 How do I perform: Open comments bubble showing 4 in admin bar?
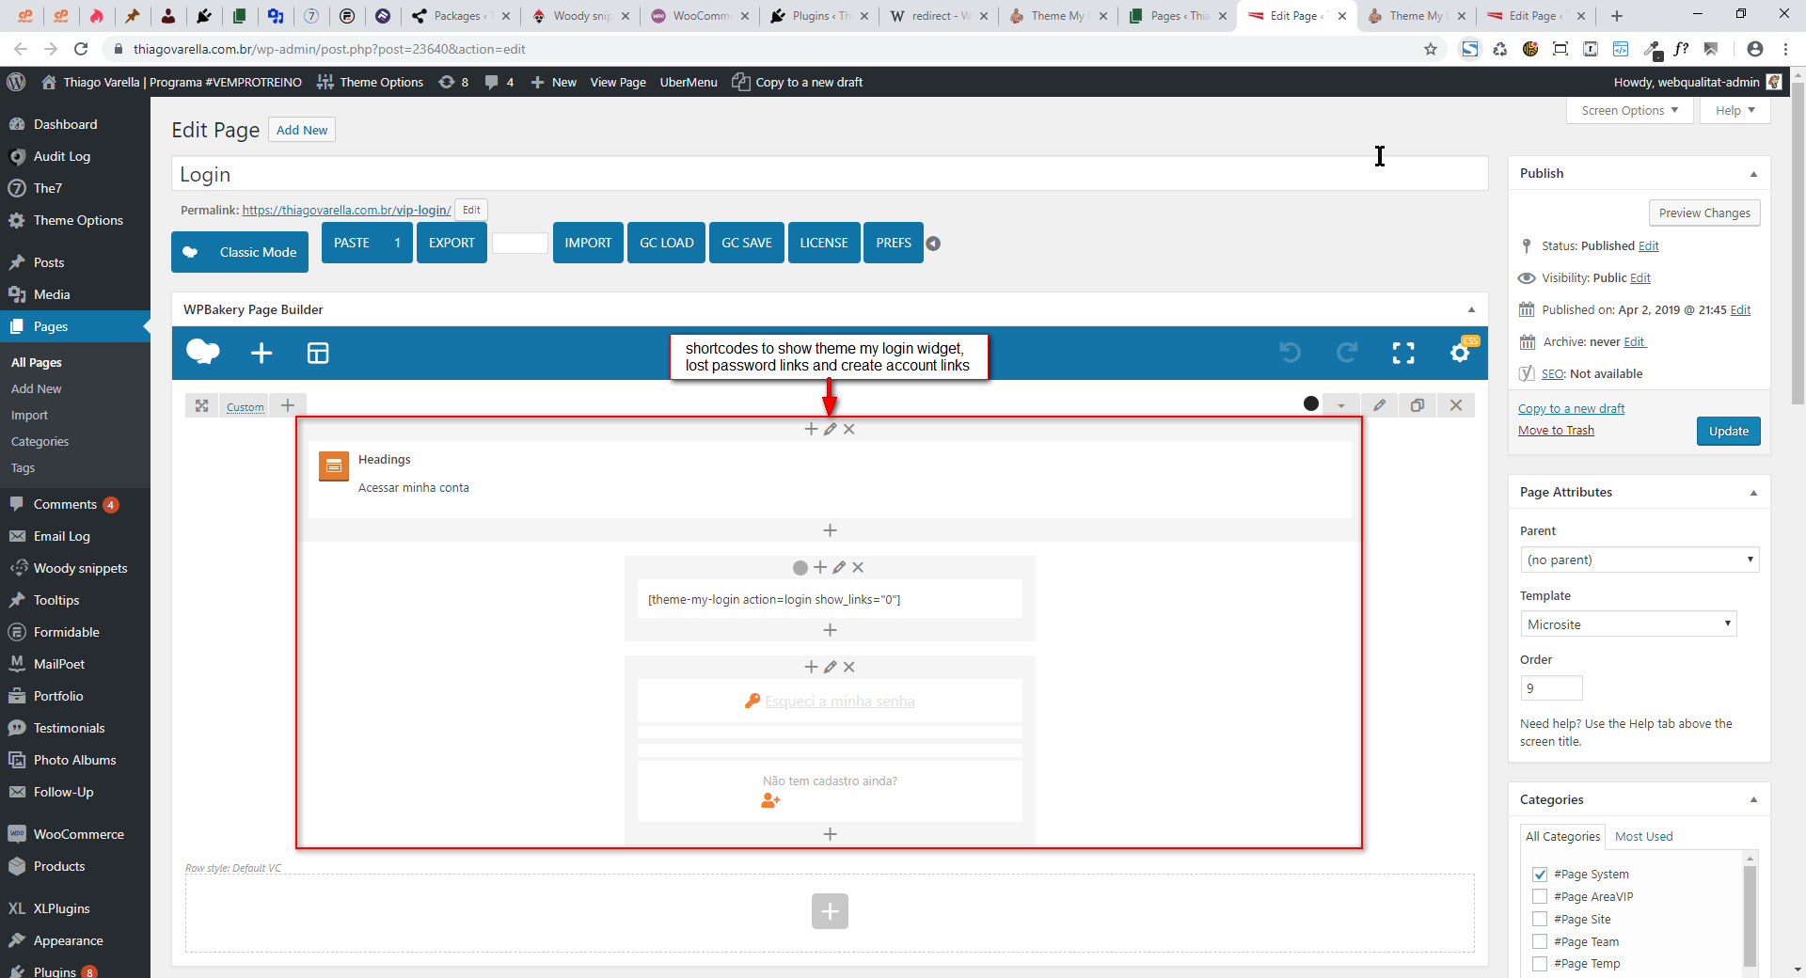point(499,82)
